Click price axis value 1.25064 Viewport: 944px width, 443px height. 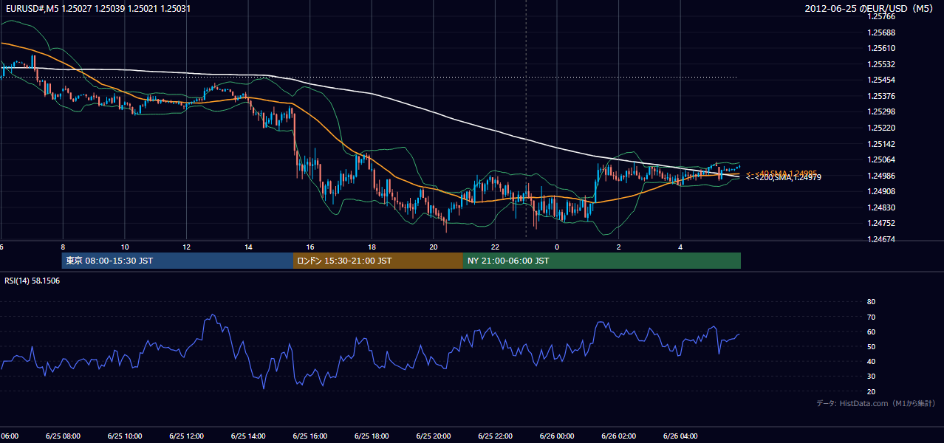click(880, 159)
